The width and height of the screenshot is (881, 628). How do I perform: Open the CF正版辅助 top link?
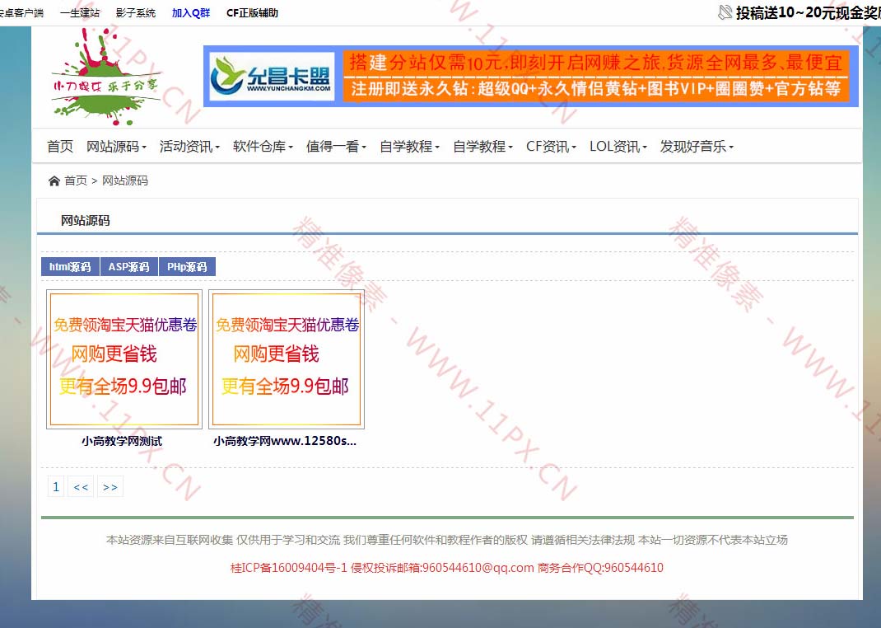pos(252,13)
